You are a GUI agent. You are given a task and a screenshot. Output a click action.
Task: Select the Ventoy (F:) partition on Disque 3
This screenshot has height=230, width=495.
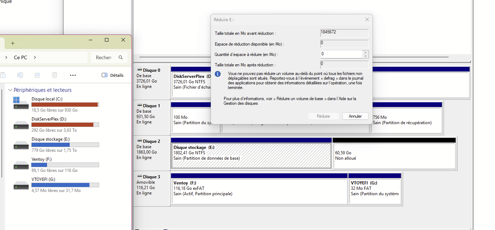click(x=259, y=191)
